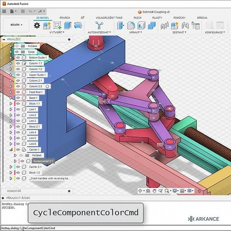Collapse the Carrier:1 tree node
This screenshot has height=231, width=231.
[11, 150]
